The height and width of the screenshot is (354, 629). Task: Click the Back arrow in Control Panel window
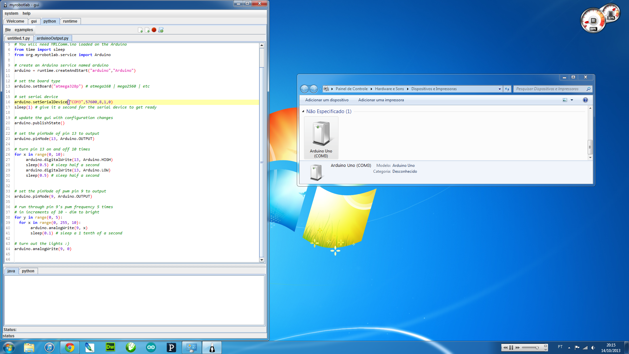pos(304,89)
